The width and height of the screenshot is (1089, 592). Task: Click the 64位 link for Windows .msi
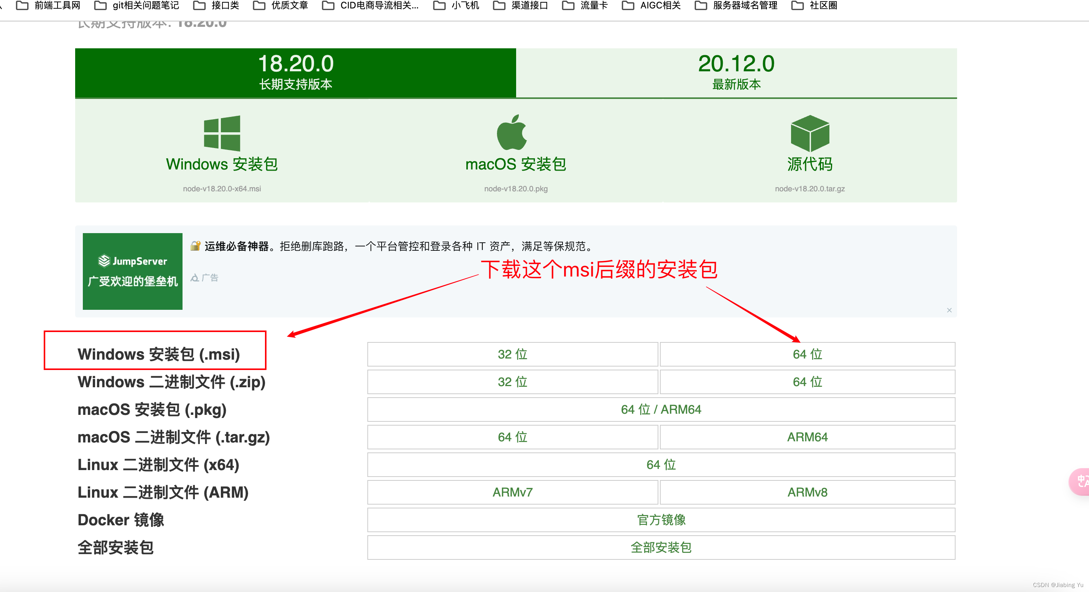[x=807, y=354]
